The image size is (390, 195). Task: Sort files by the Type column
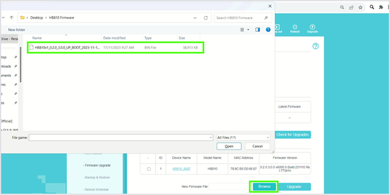point(148,38)
